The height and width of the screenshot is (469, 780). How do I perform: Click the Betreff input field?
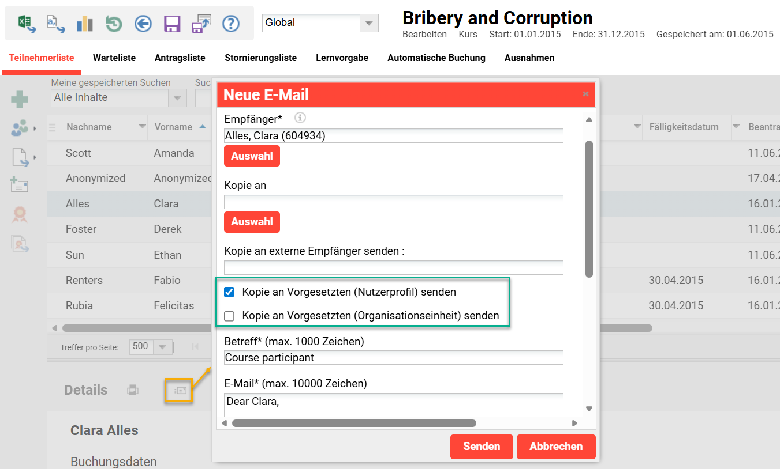point(393,358)
